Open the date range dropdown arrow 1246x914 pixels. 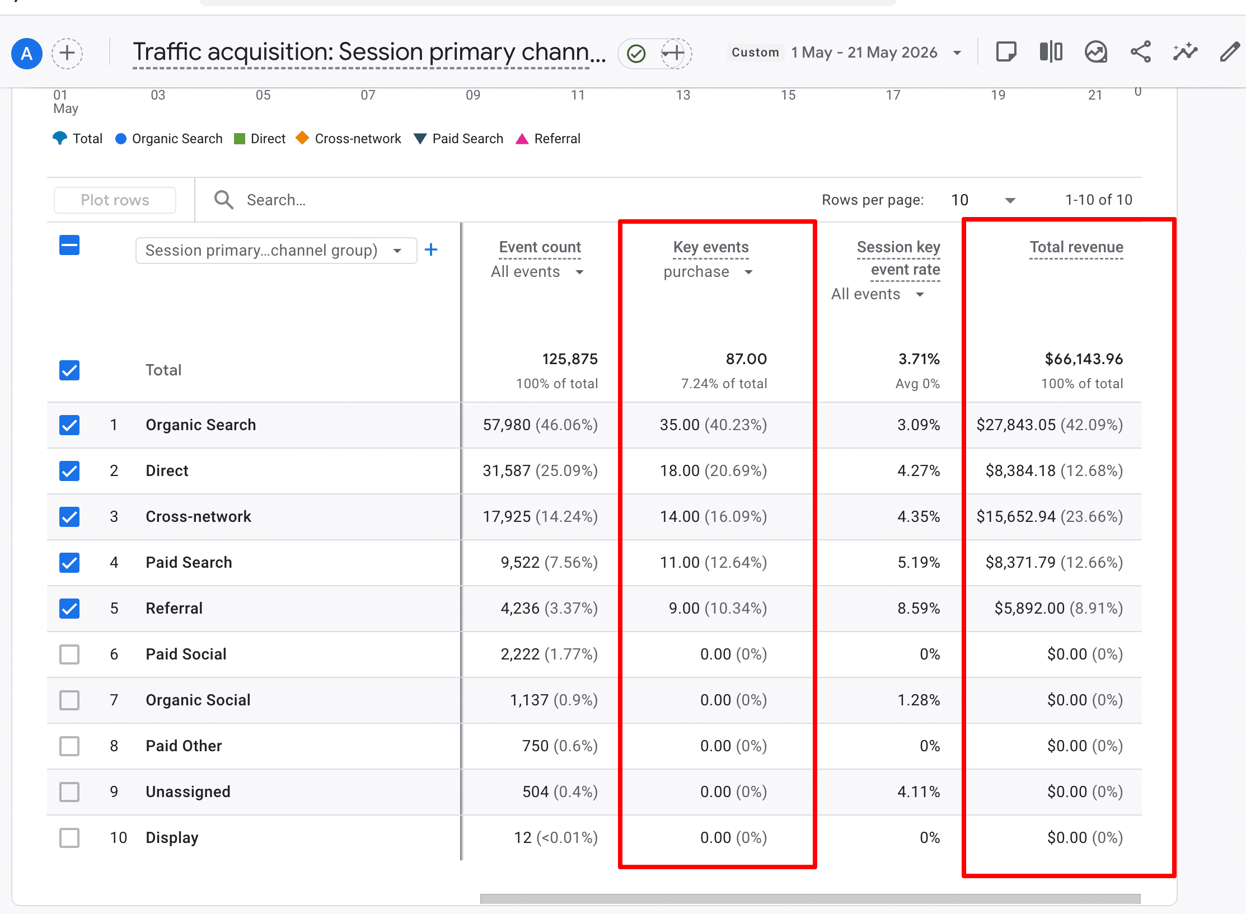click(957, 53)
